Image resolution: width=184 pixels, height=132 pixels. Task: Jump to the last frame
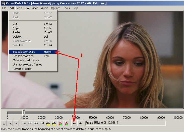pos(42,123)
